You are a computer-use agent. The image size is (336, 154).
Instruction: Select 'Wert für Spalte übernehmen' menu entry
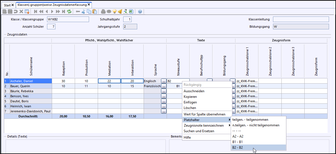pos(204,114)
